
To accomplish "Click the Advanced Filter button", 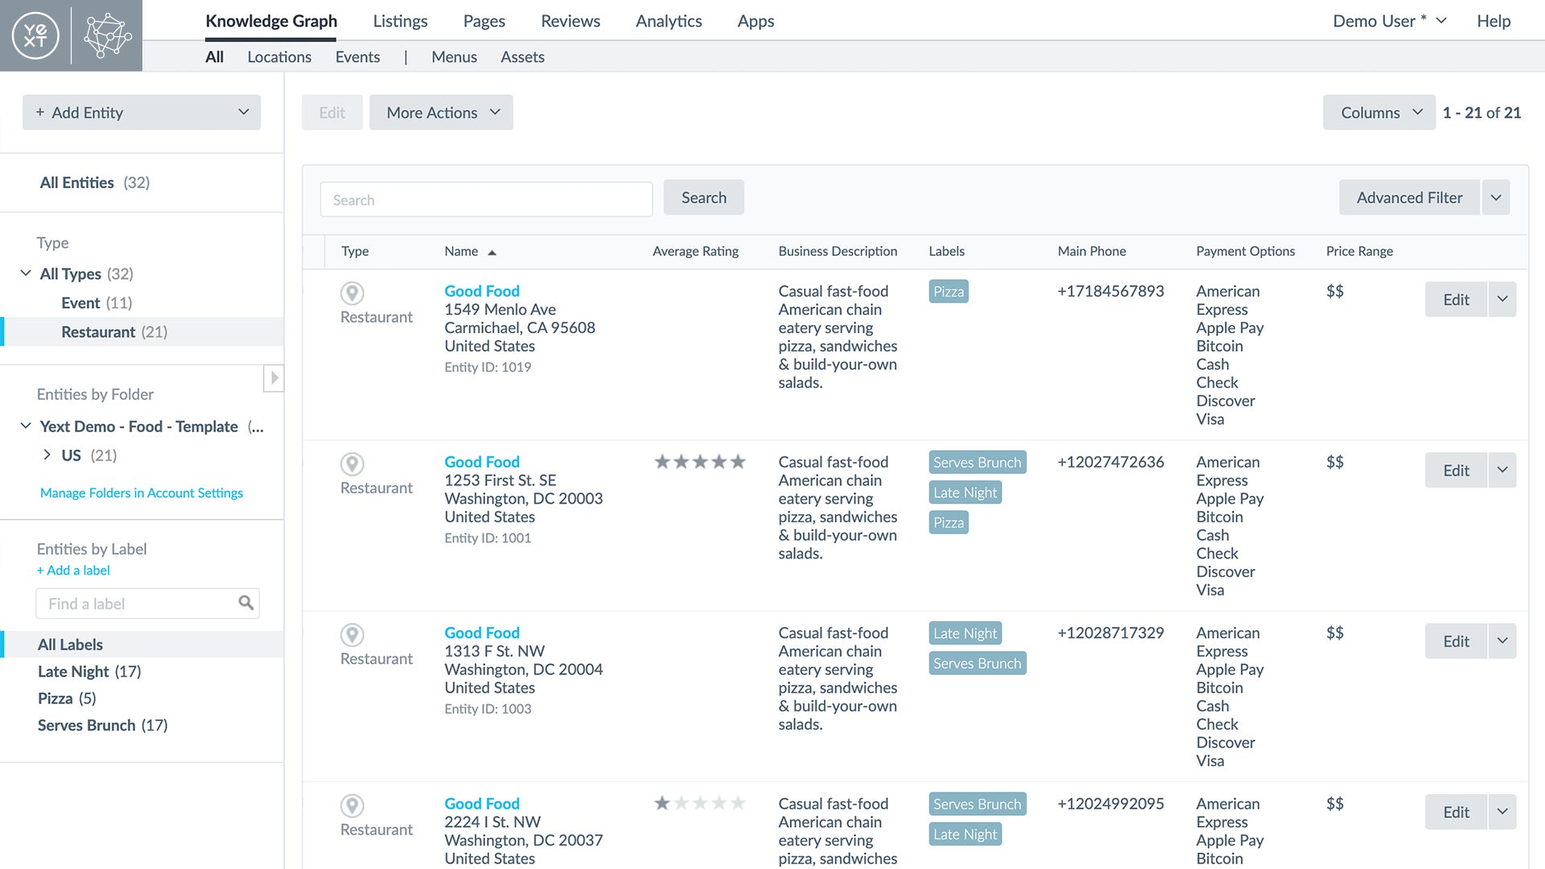I will (1409, 197).
